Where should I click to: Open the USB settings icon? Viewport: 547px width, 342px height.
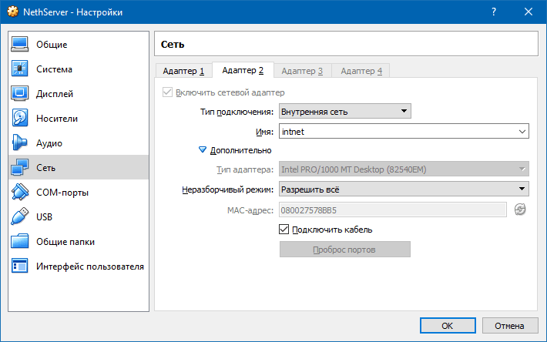20,217
